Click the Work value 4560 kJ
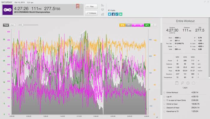 (x=178, y=38)
